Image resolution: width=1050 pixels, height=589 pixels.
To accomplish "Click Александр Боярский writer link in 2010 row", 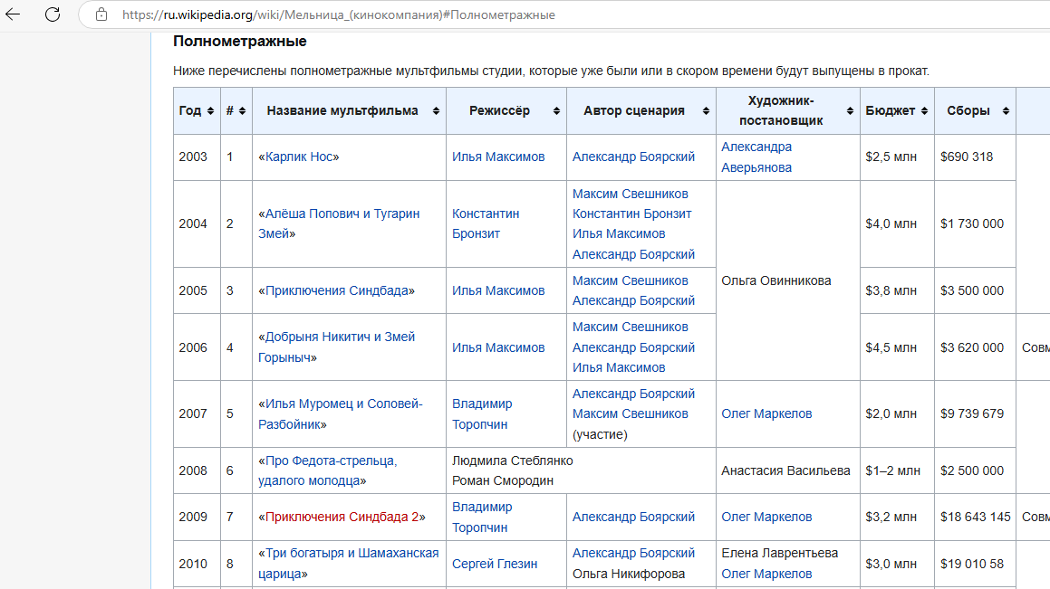I will (x=633, y=554).
